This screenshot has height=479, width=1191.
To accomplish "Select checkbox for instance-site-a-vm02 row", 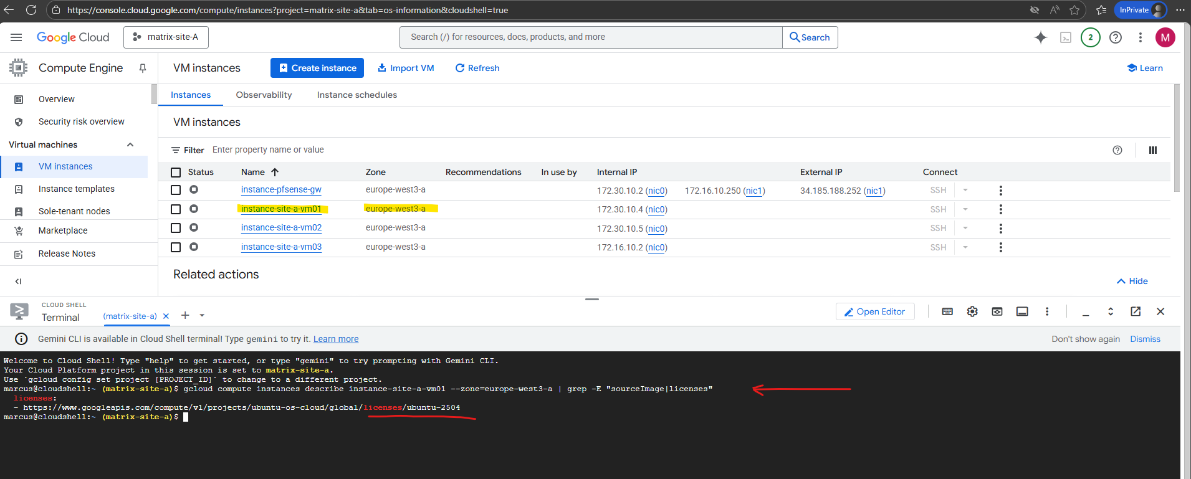I will point(176,228).
